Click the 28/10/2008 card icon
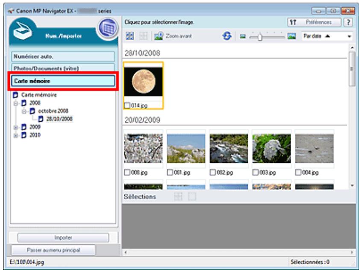The height and width of the screenshot is (271, 359). point(41,119)
